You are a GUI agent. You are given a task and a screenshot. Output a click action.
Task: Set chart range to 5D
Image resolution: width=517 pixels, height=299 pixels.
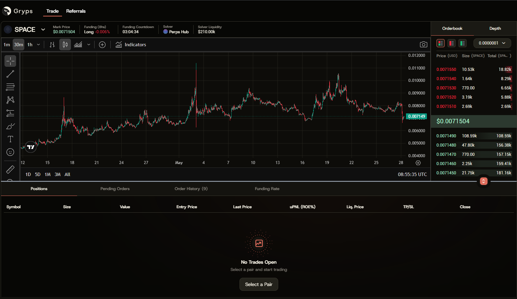[x=38, y=174]
